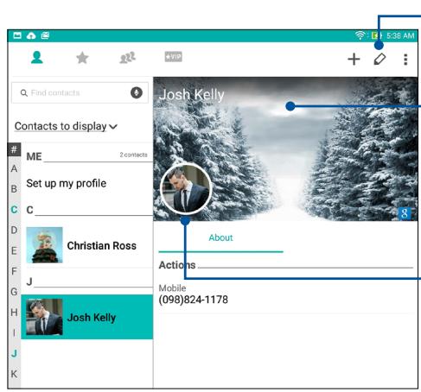Click Christian Ross's photo thumbnail
The height and width of the screenshot is (392, 421).
(44, 245)
